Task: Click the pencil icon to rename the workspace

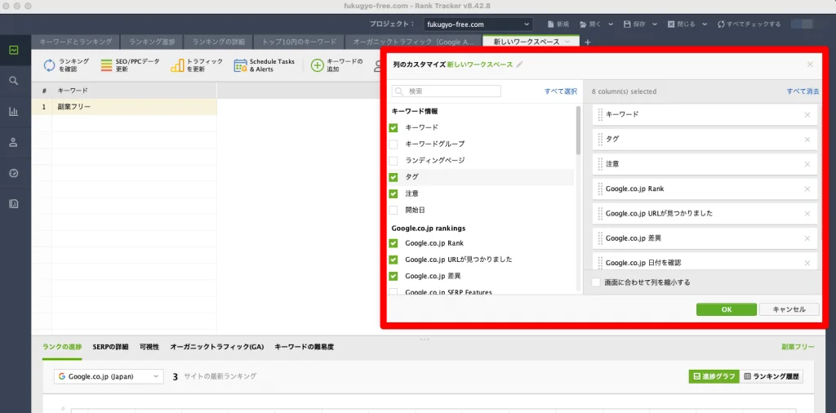Action: tap(520, 64)
